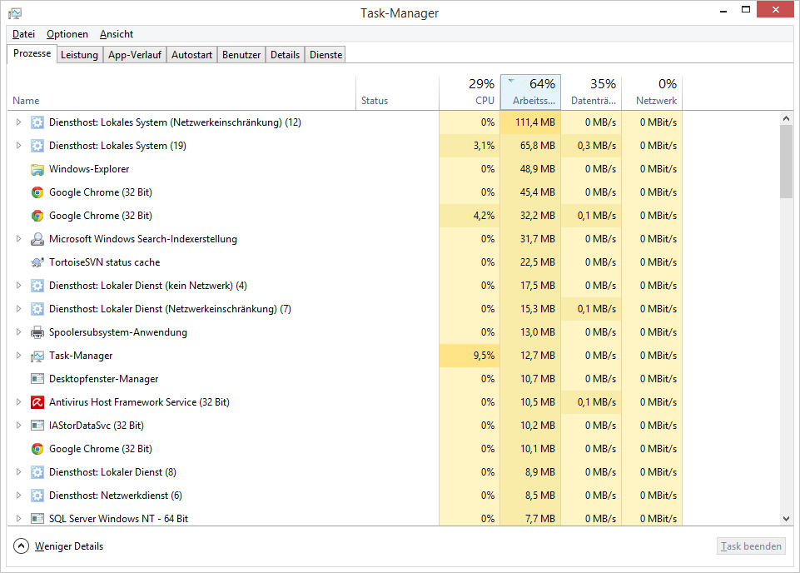Open the Autostart tab
The image size is (800, 573).
pyautogui.click(x=191, y=55)
